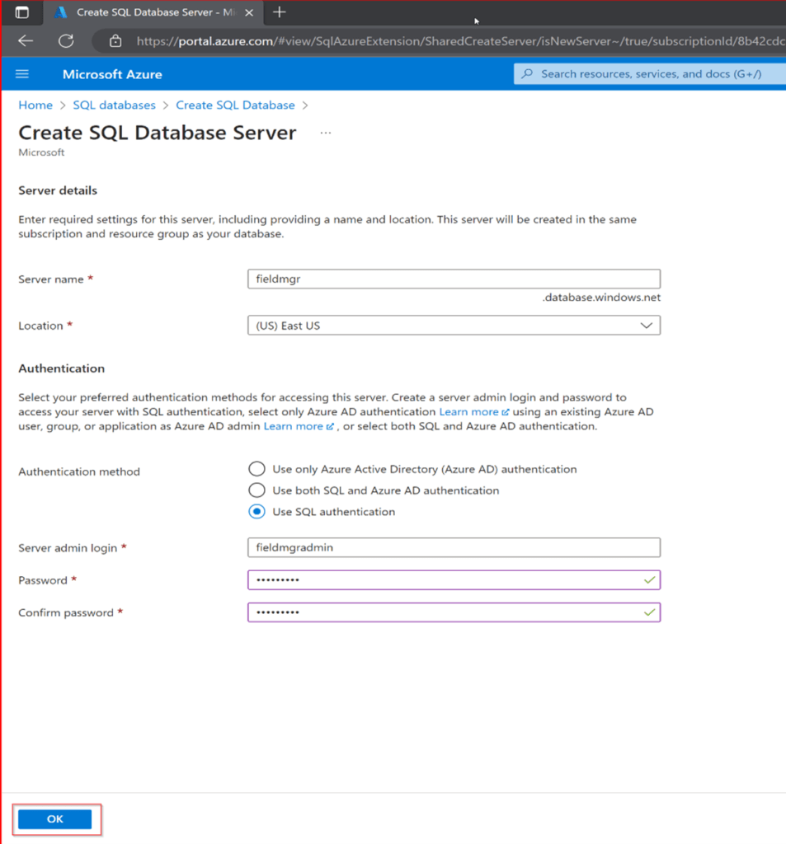Click the .database.windows.net suffix text
The image size is (786, 844).
601,297
